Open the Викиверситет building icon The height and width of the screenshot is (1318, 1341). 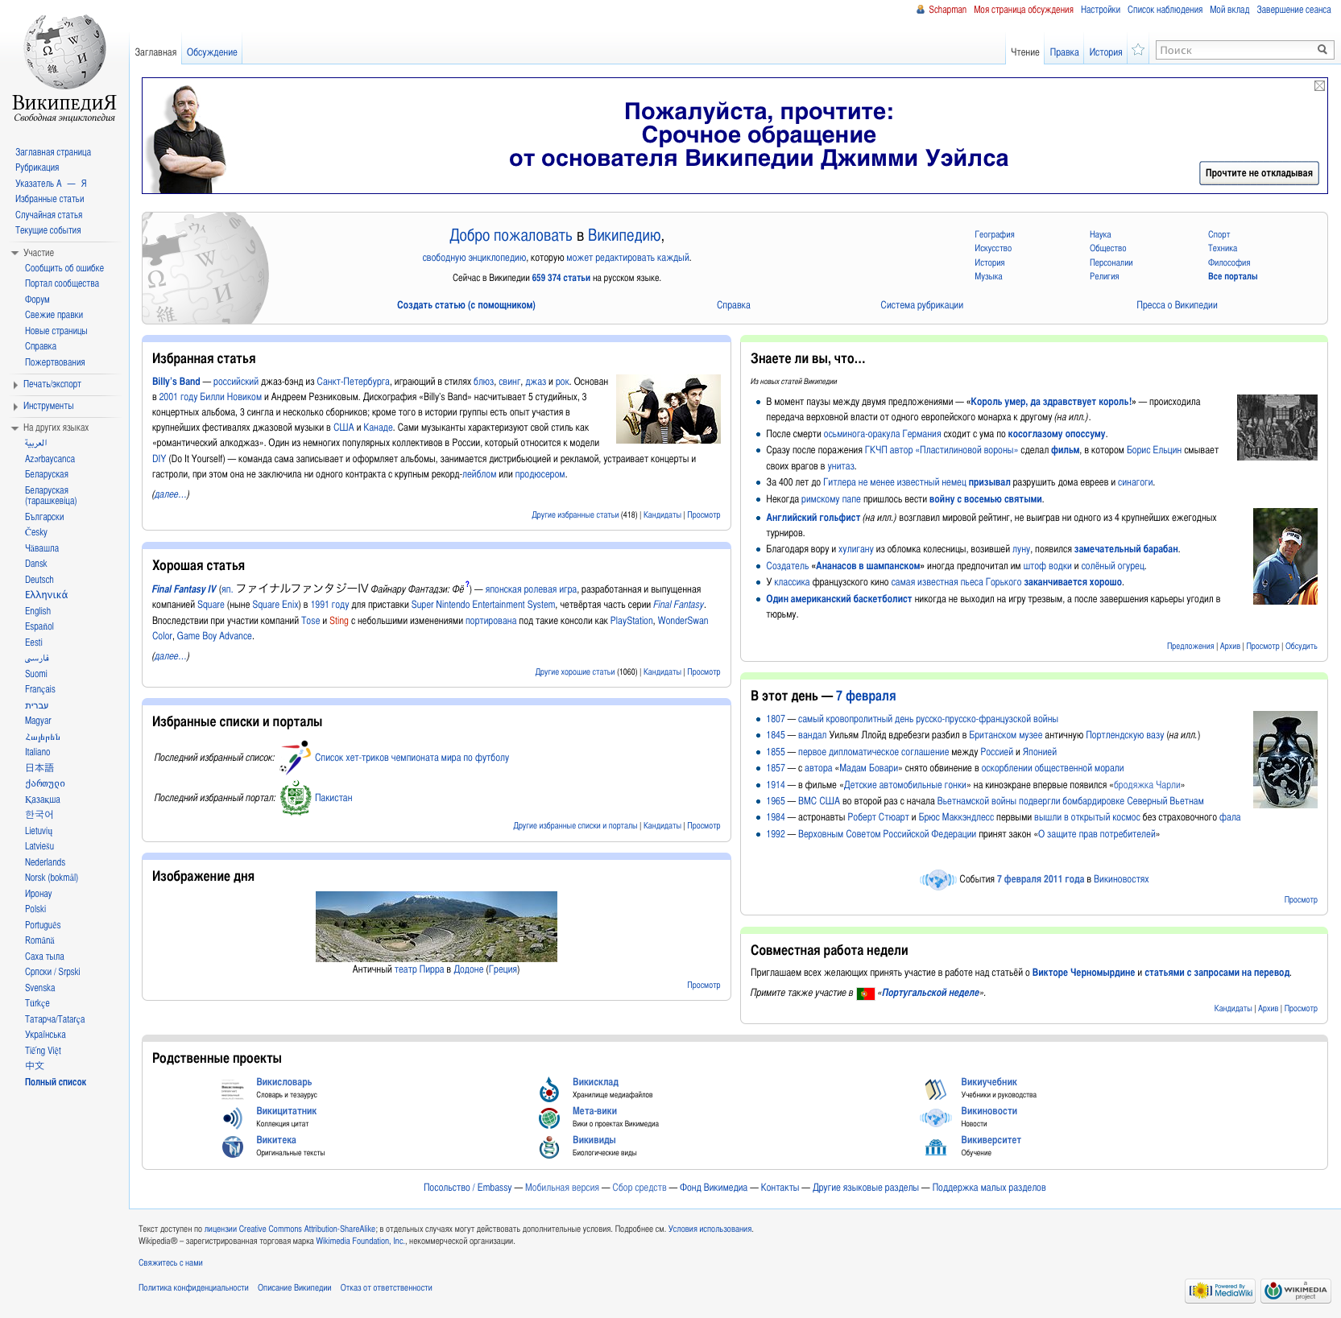[x=935, y=1147]
